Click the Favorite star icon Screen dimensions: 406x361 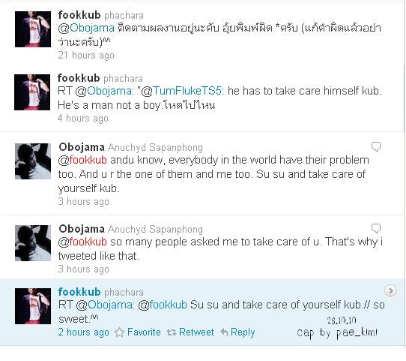[119, 332]
